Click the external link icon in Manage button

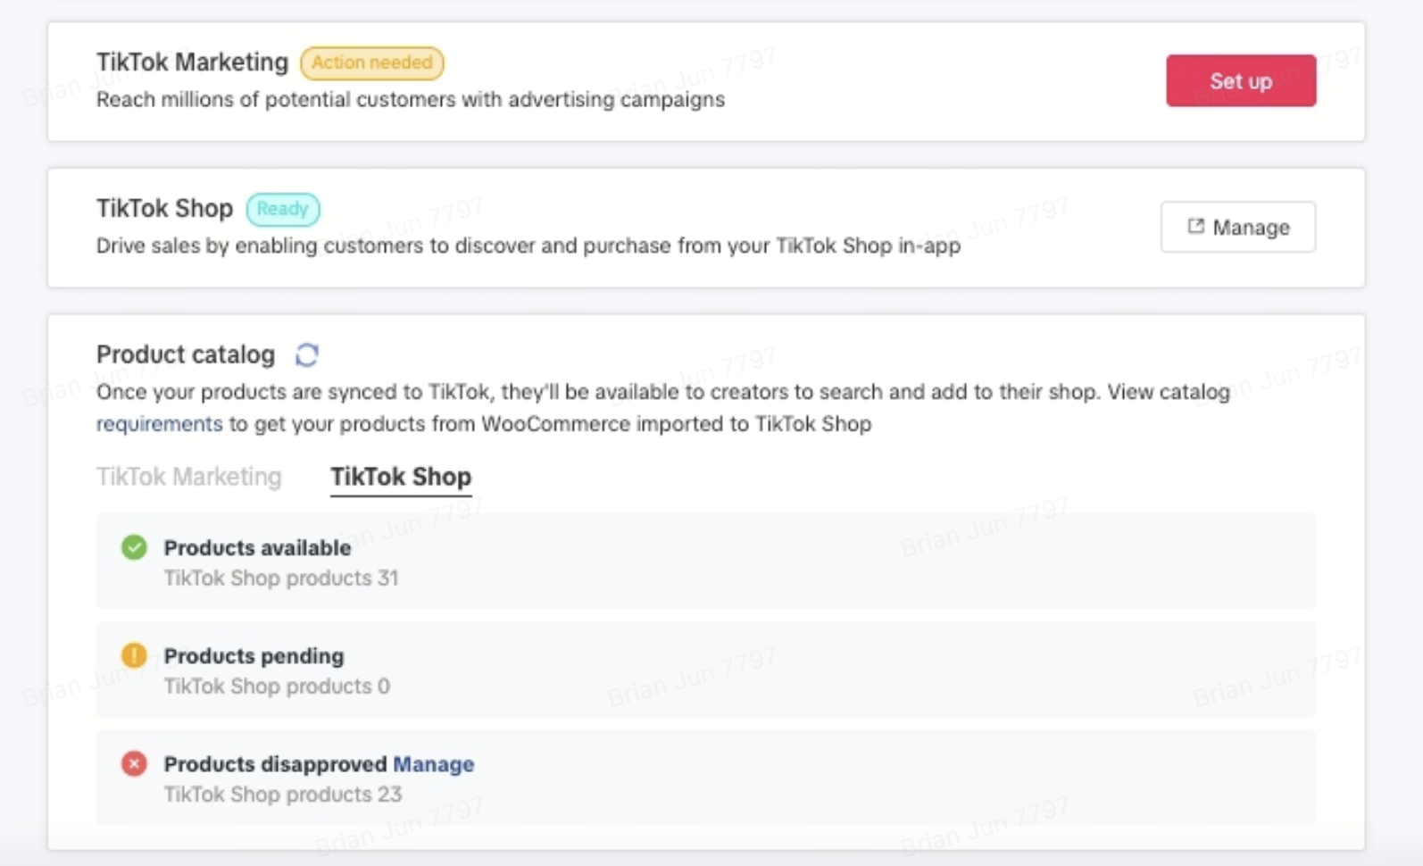click(1195, 227)
